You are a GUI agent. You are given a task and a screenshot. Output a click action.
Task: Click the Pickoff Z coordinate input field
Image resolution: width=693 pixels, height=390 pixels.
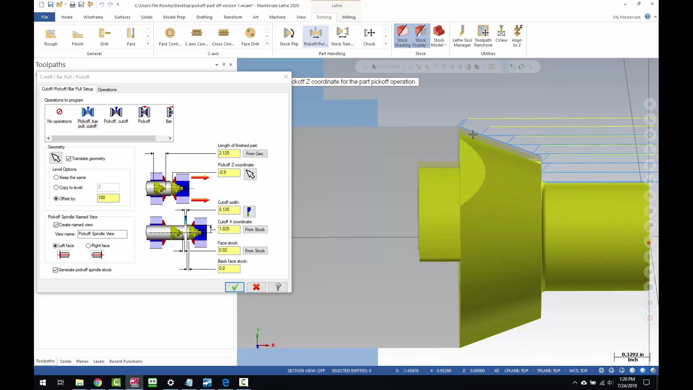pyautogui.click(x=229, y=172)
